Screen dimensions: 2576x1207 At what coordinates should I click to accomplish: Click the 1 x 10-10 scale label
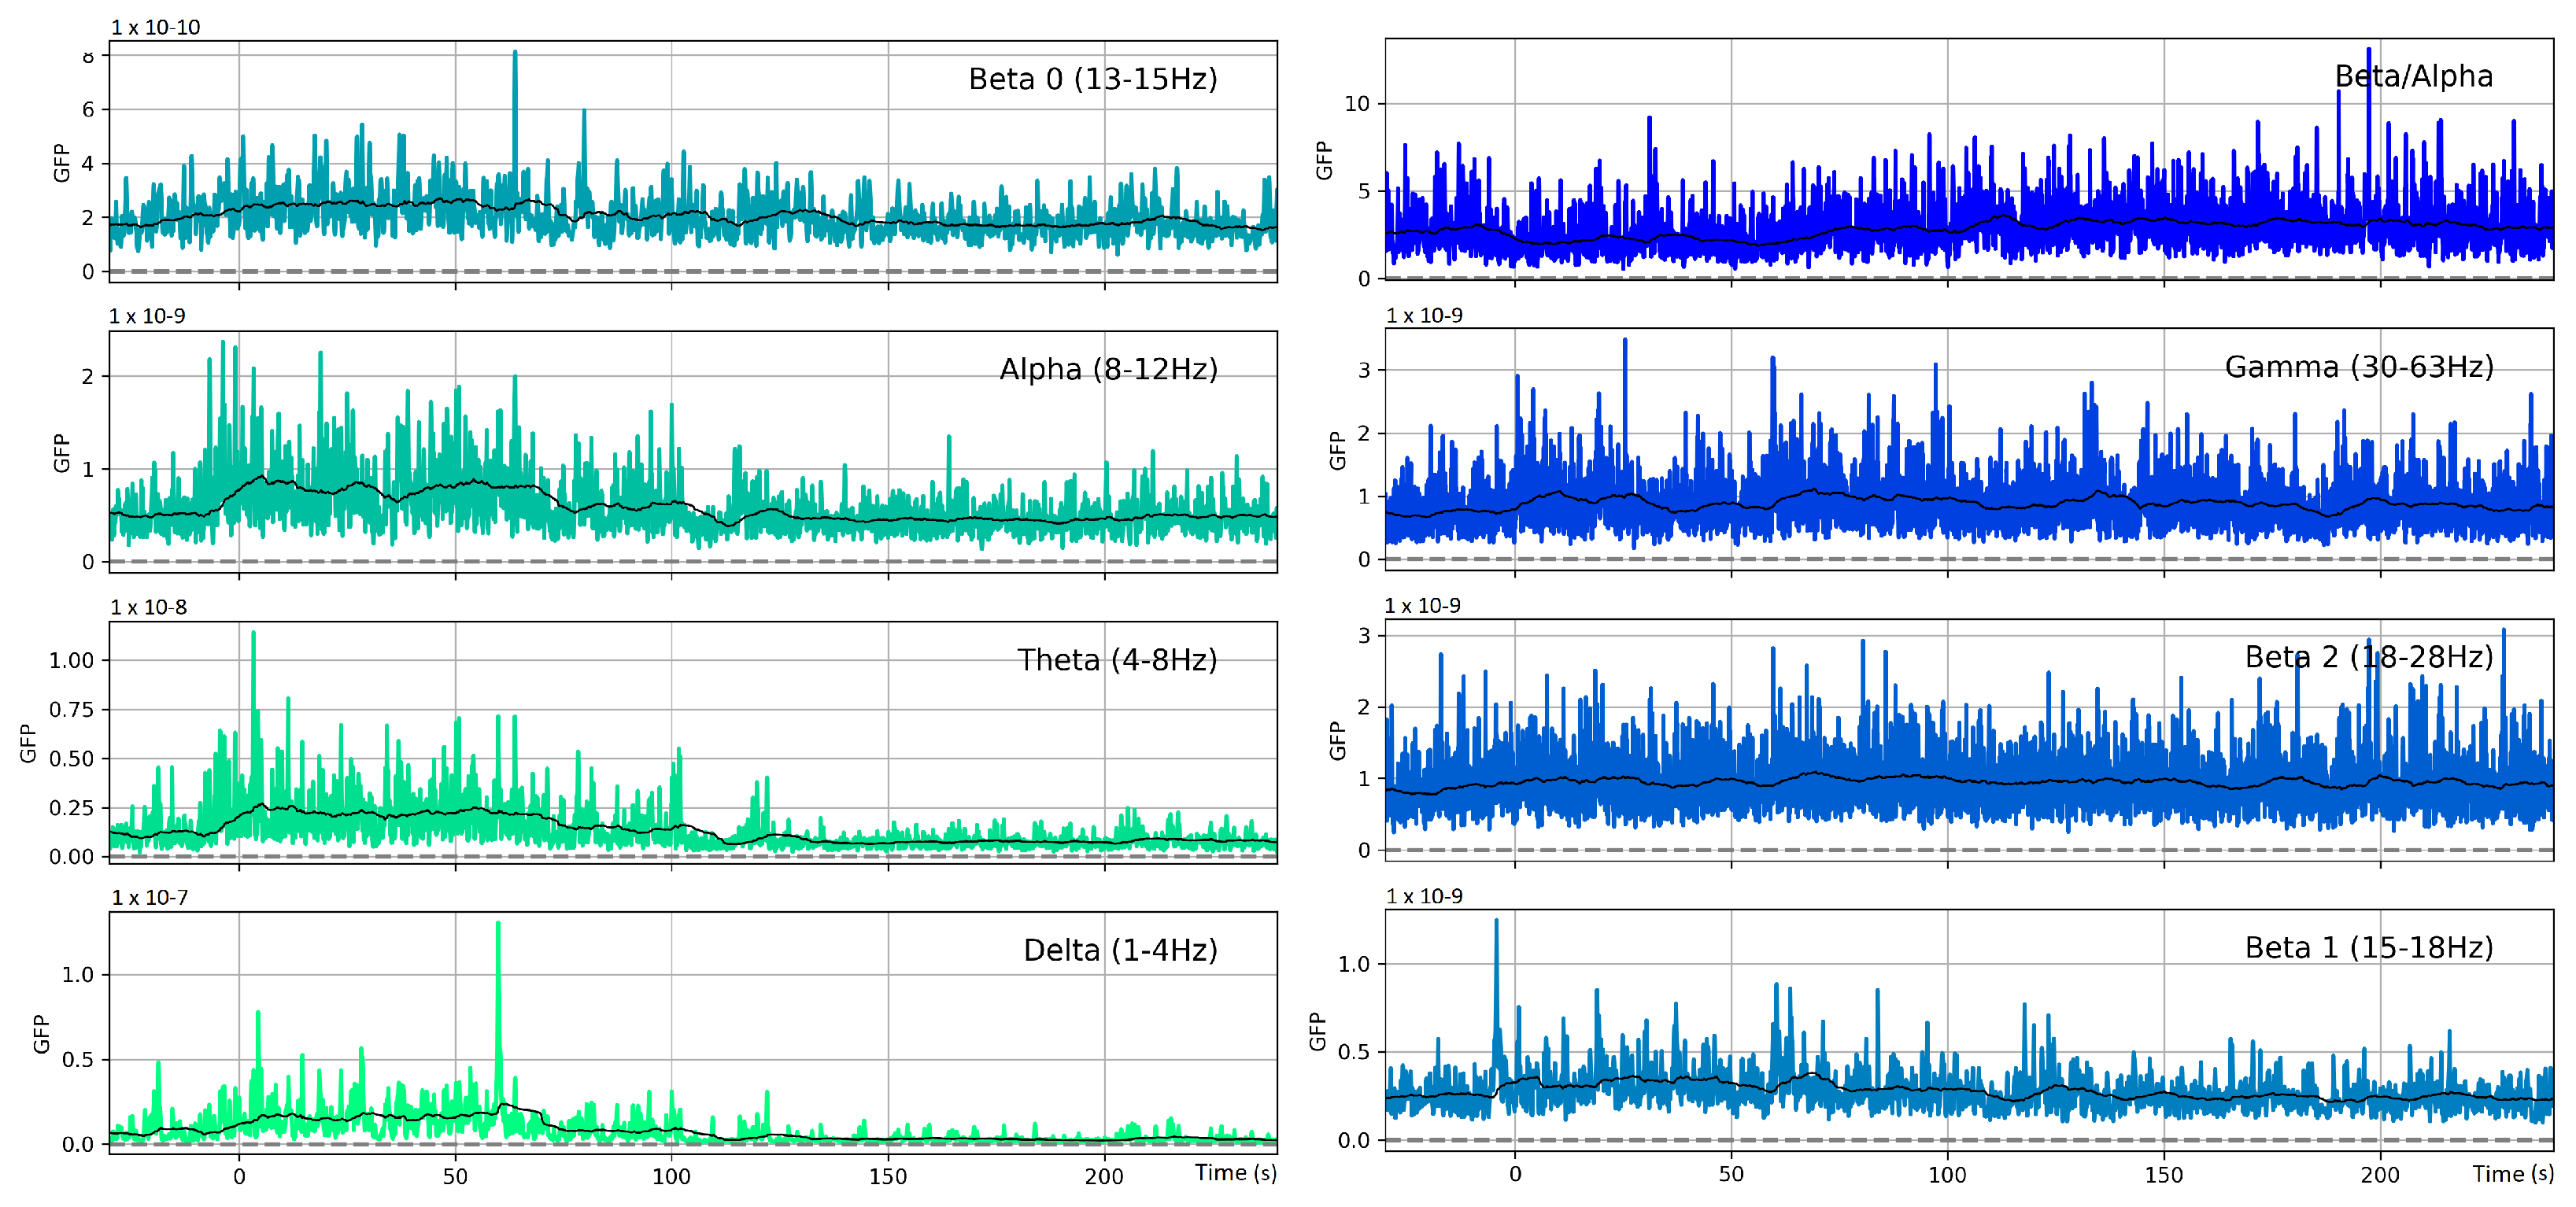(x=155, y=27)
